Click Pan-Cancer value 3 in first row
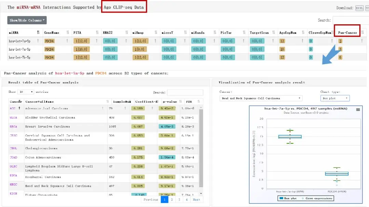This screenshot has height=207, width=369. coord(340,41)
